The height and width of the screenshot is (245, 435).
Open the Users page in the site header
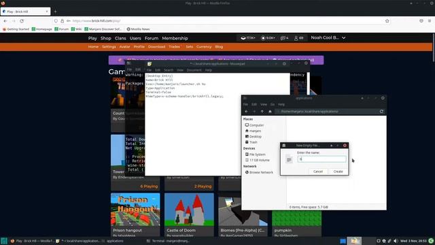tap(135, 38)
